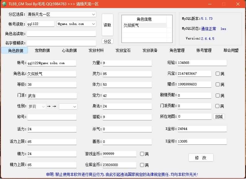Click the 仓库金币 field showing 23826000
The height and width of the screenshot is (179, 246).
(x=119, y=165)
